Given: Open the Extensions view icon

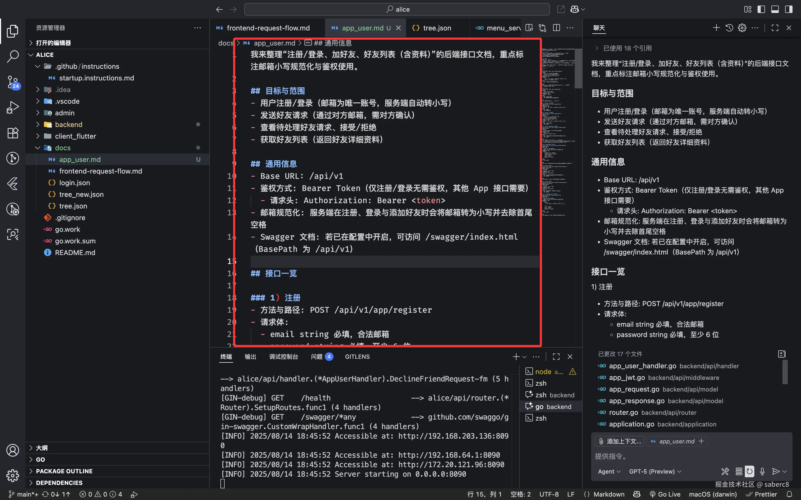Looking at the screenshot, I should pyautogui.click(x=12, y=133).
